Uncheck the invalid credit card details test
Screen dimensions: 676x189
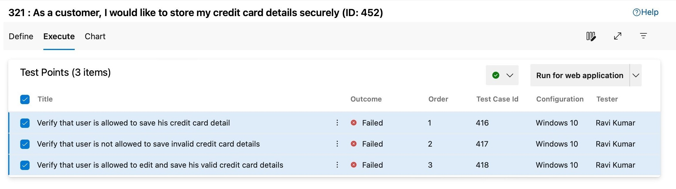[x=25, y=144]
